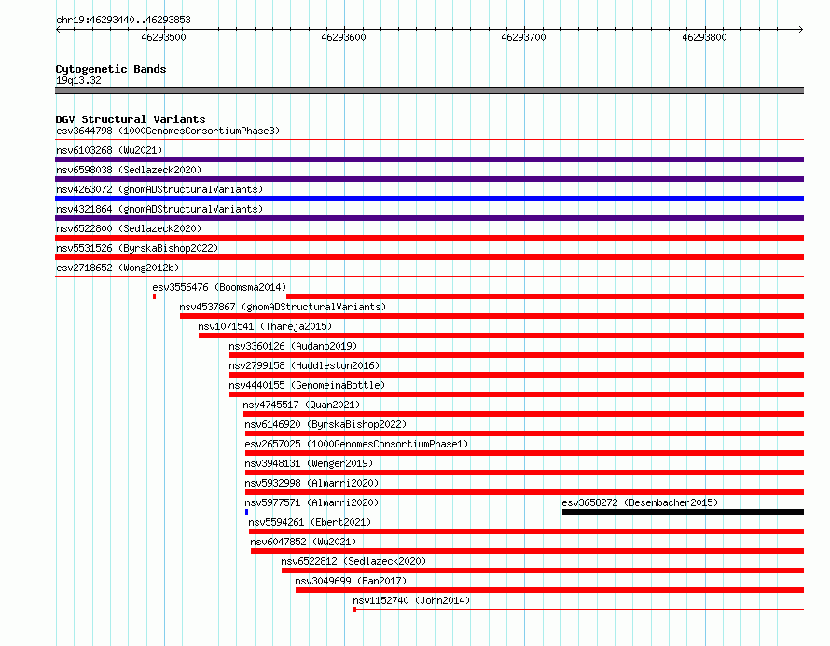
Task: Open nsv4263072 gnomAD variant label
Action: [x=159, y=189]
